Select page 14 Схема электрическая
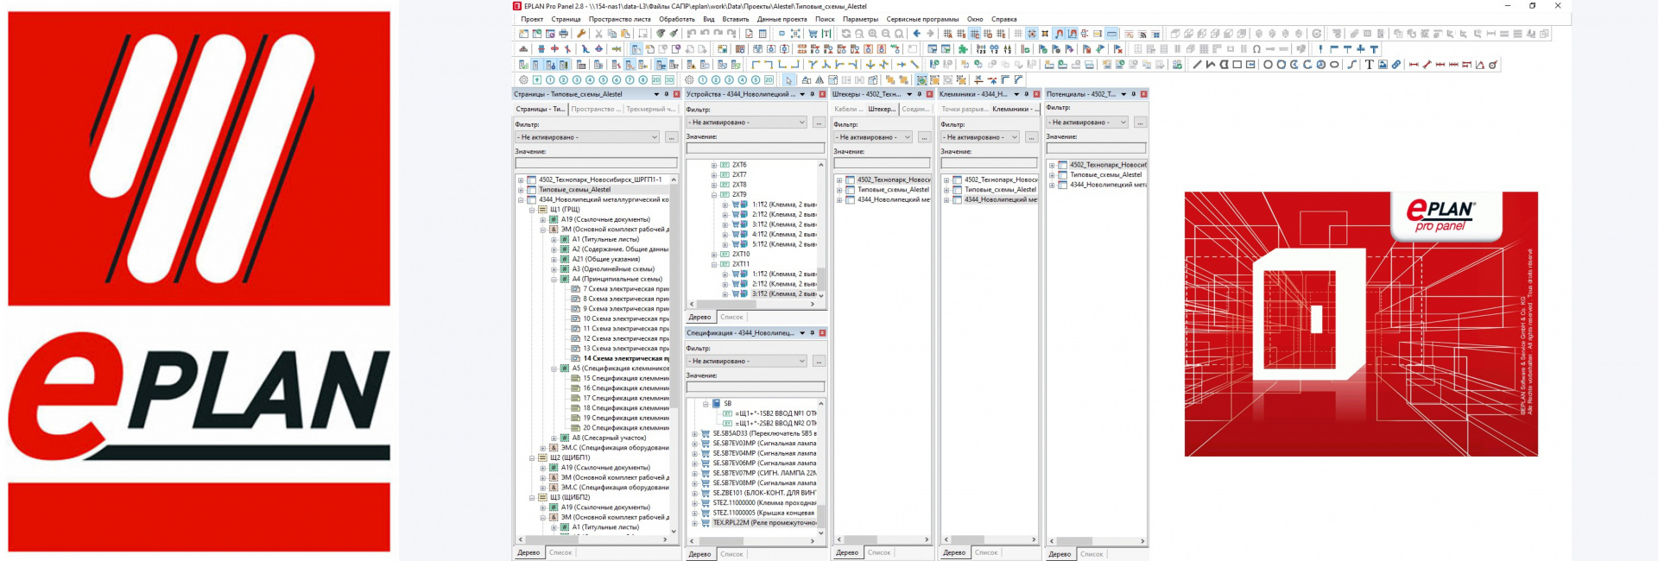Image resolution: width=1658 pixels, height=561 pixels. pos(626,358)
